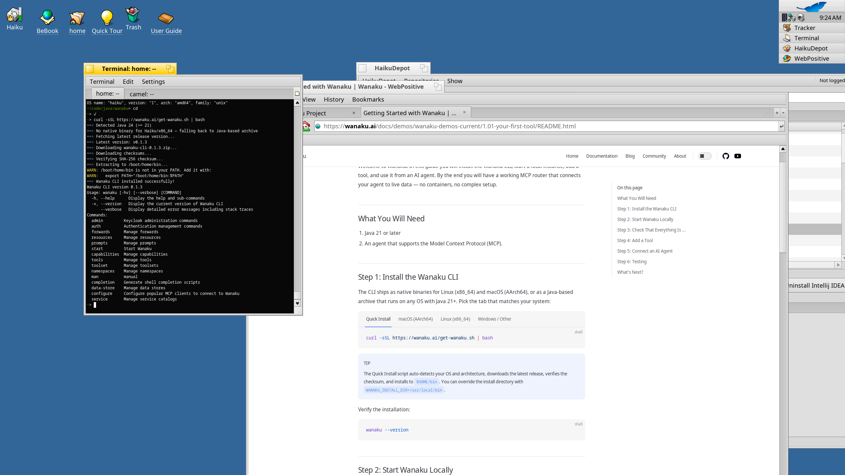Jump to Step 4: Add a Tool
Viewport: 845px width, 475px height.
(635, 240)
